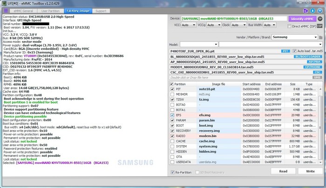
Task: Click the Start address column header
Action: 251,84
